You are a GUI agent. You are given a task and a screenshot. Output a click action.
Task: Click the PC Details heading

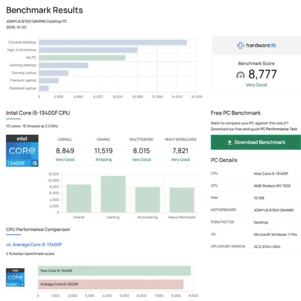tap(224, 160)
